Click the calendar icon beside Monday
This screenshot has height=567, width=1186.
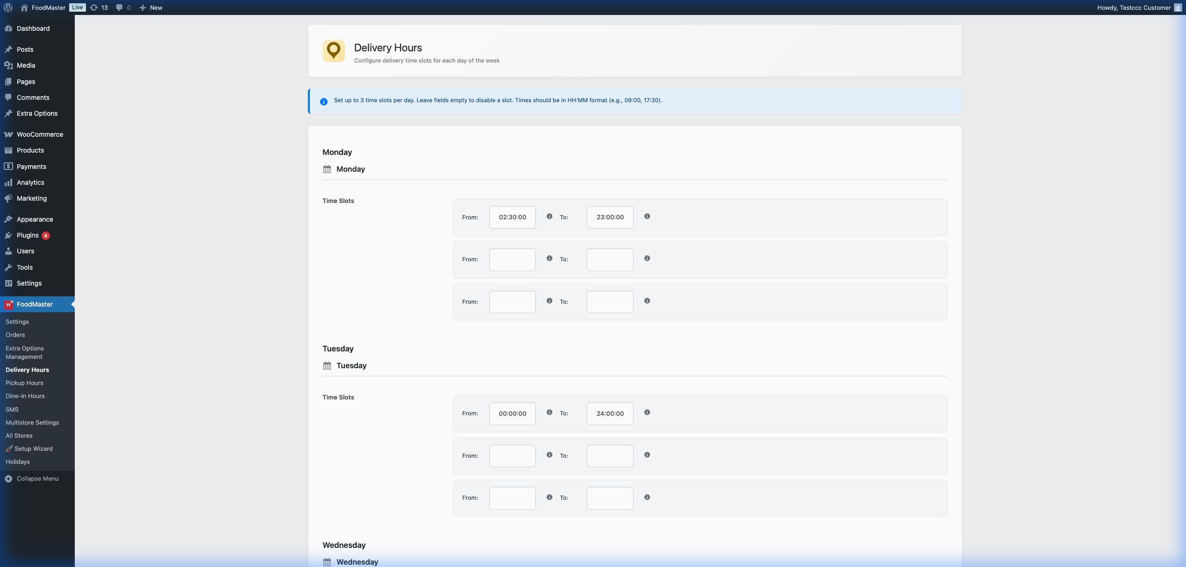click(x=327, y=169)
